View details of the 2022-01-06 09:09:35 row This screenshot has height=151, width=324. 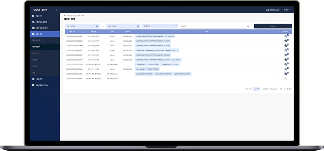pyautogui.click(x=286, y=74)
